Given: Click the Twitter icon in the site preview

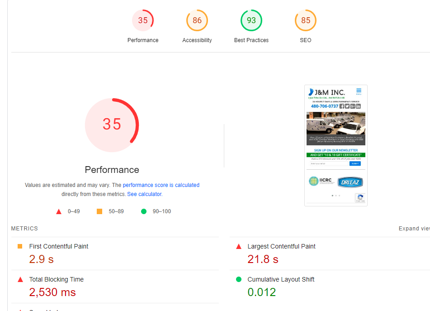Looking at the screenshot, I should tap(347, 106).
